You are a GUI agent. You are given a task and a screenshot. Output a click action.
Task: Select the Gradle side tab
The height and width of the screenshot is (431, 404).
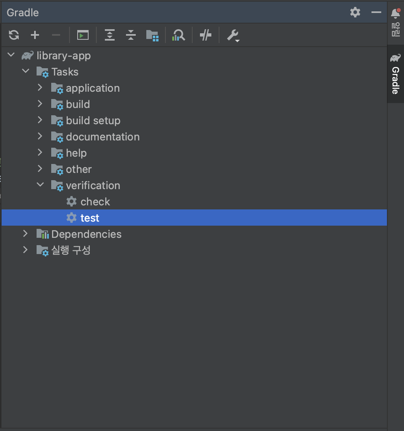[x=396, y=74]
